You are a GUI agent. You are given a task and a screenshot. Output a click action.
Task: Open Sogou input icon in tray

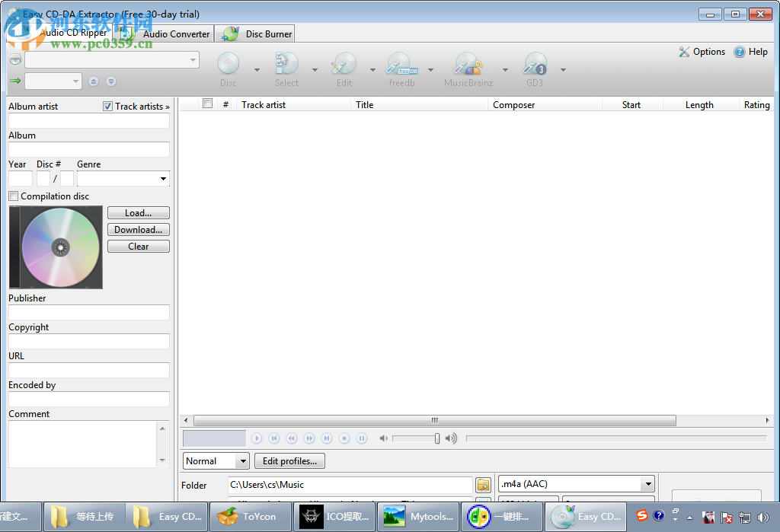point(641,515)
